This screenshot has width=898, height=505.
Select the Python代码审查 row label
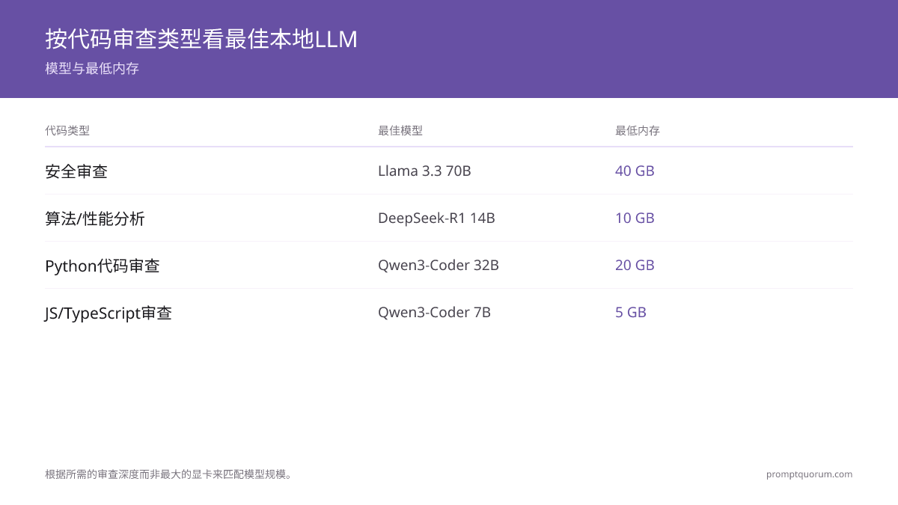click(x=103, y=266)
